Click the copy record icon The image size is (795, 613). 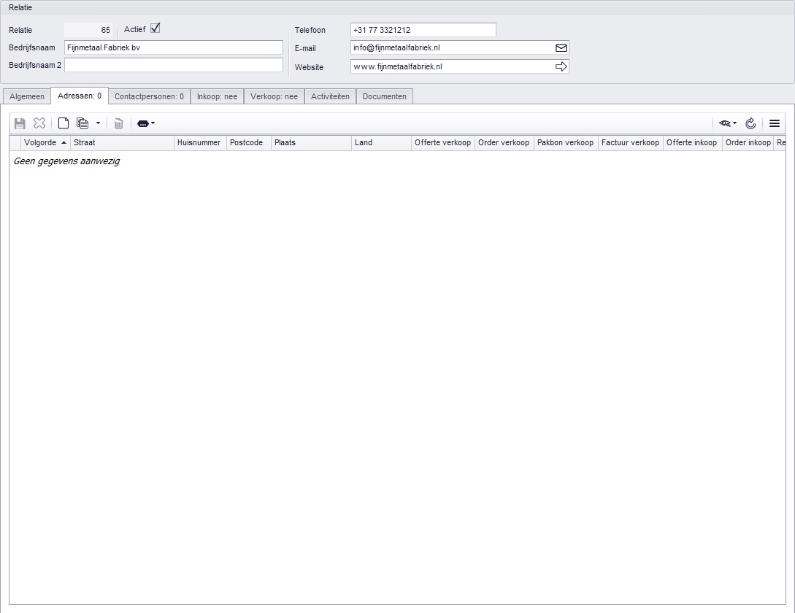[x=83, y=124]
